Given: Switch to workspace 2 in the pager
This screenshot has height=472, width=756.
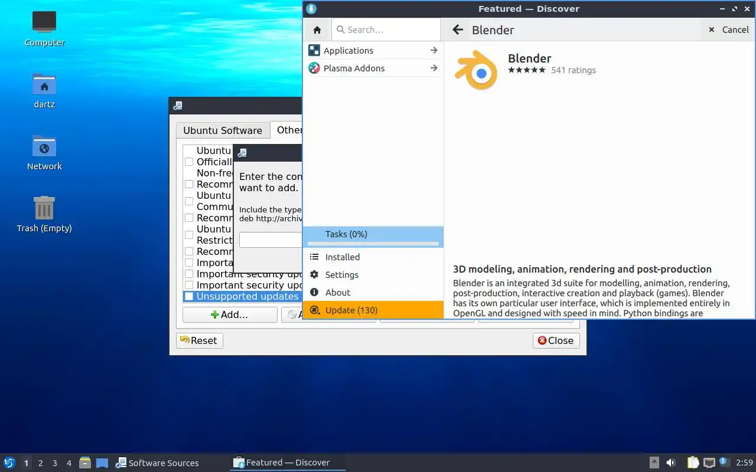Looking at the screenshot, I should pos(41,463).
